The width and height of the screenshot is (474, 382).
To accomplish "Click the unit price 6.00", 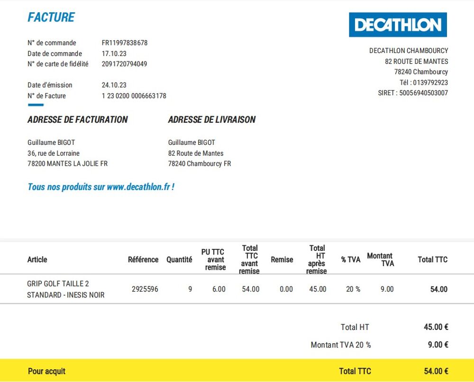I will (x=219, y=289).
